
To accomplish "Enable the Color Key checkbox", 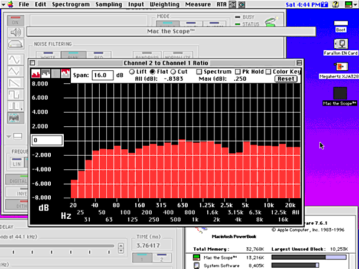I will click(268, 72).
